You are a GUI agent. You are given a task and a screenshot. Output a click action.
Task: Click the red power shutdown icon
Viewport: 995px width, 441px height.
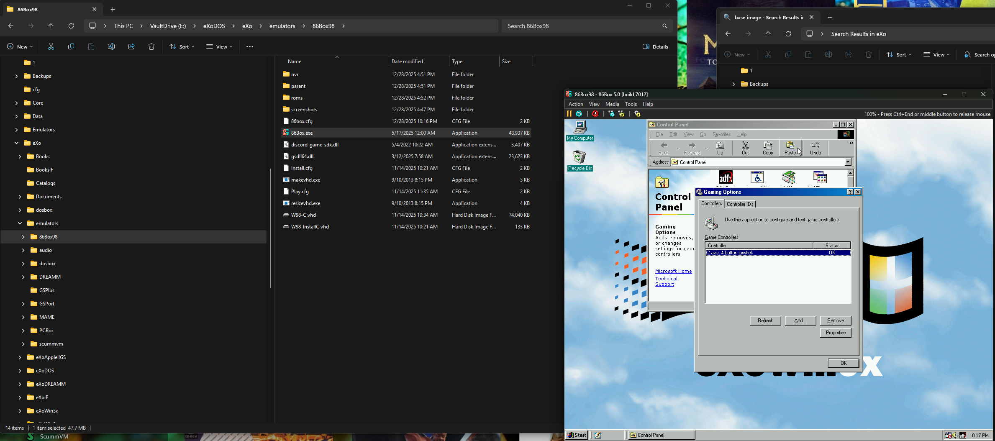[595, 114]
